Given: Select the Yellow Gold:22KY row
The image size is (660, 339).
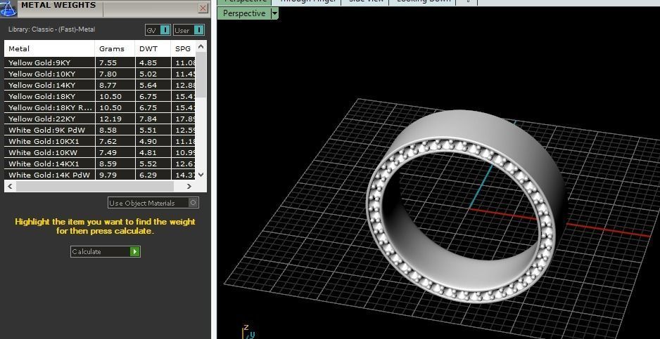Looking at the screenshot, I should (100, 119).
